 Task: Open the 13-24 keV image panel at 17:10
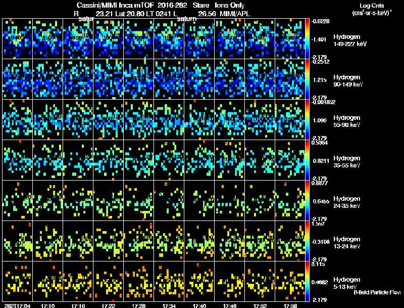click(x=47, y=241)
